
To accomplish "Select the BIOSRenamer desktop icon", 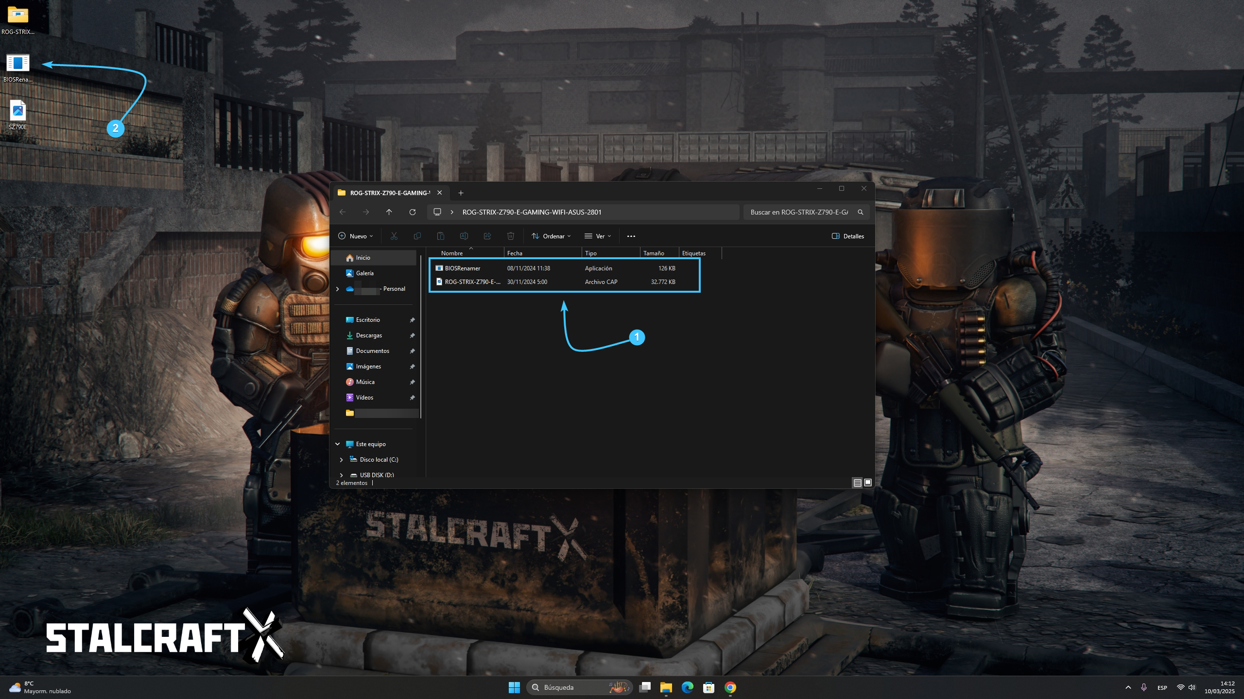I will point(18,68).
